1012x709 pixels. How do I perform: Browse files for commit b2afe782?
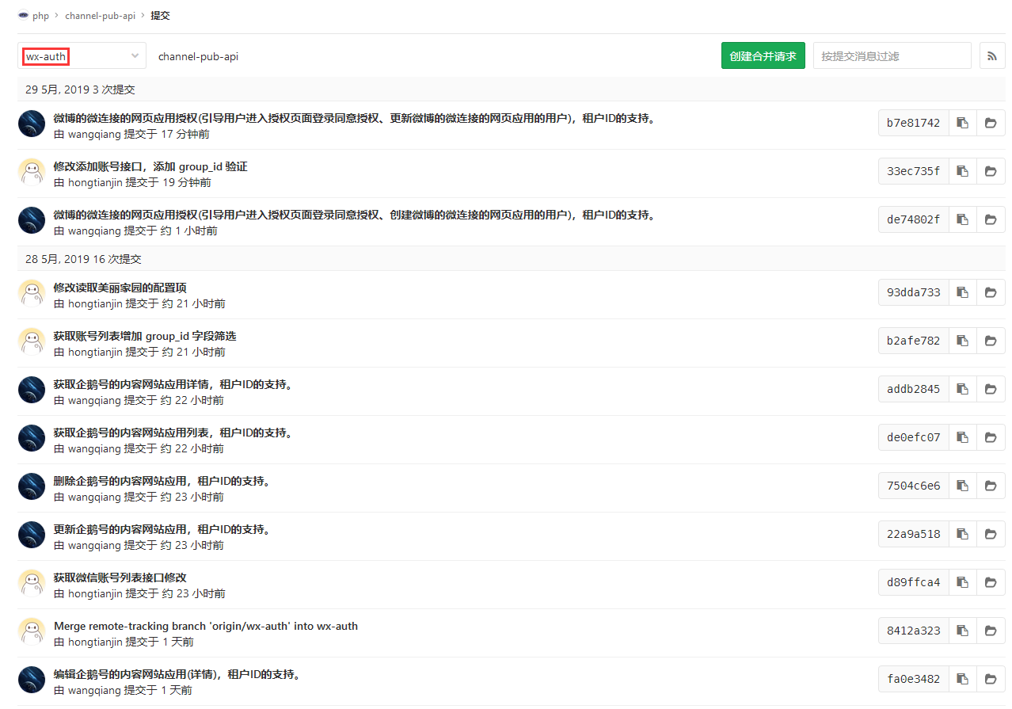(991, 341)
